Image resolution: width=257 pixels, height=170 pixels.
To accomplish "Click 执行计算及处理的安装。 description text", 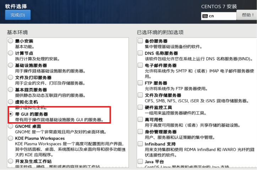I will pos(37,59).
